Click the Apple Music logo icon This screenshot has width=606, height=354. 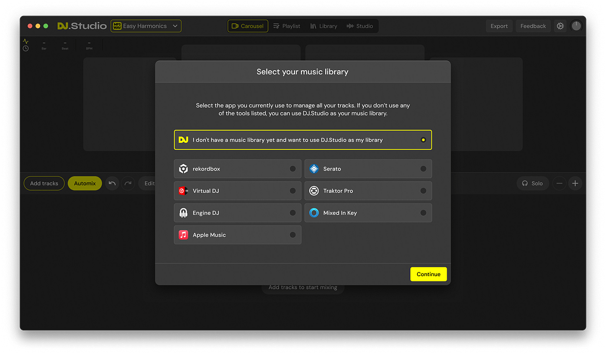[x=183, y=235]
